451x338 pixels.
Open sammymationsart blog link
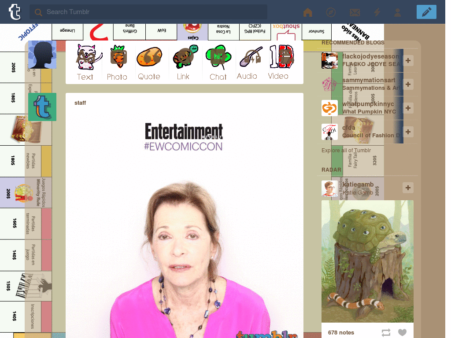(x=369, y=80)
